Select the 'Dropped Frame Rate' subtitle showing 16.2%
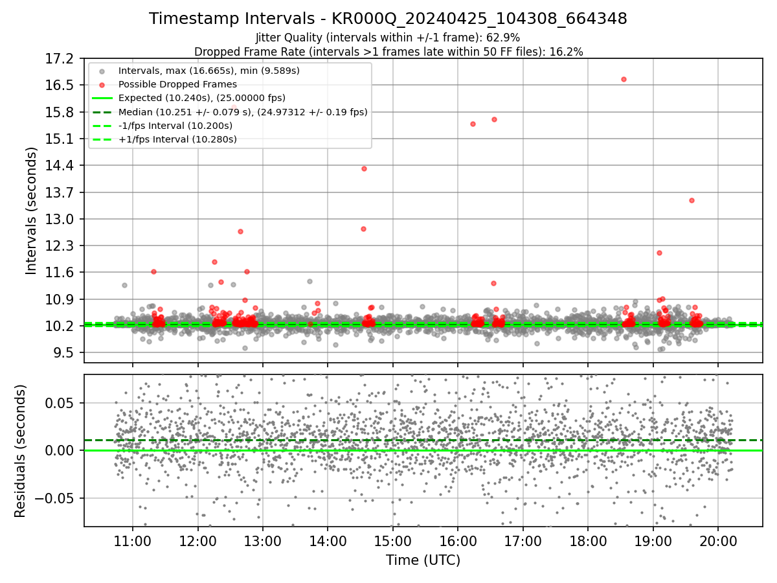 (388, 52)
